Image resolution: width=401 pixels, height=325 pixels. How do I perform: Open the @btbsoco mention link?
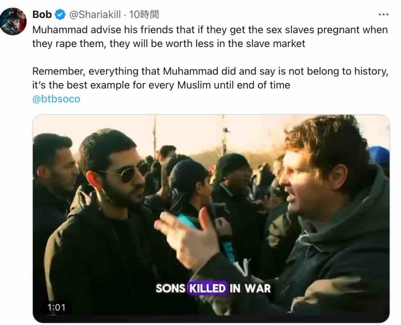tap(56, 99)
